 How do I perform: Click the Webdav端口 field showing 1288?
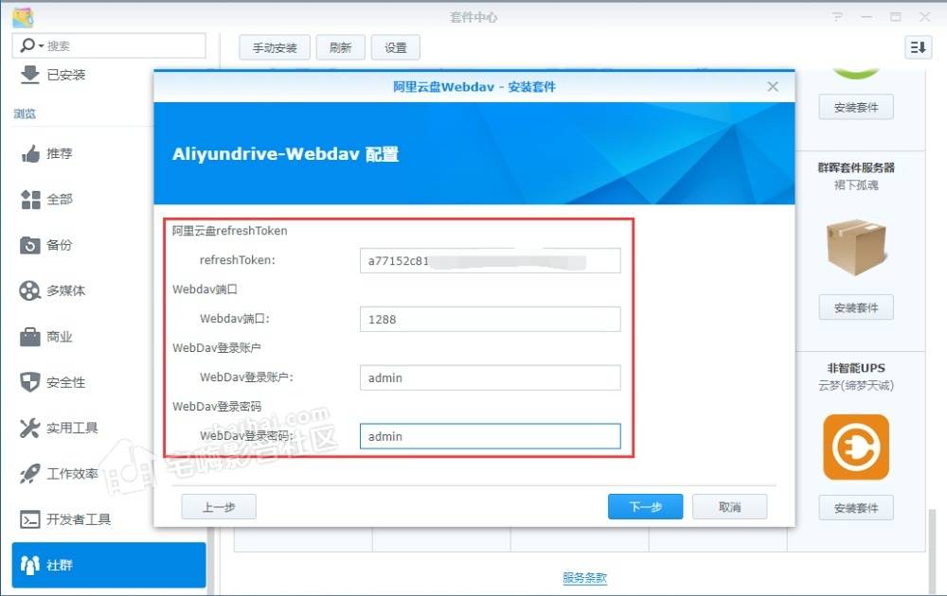tap(490, 319)
